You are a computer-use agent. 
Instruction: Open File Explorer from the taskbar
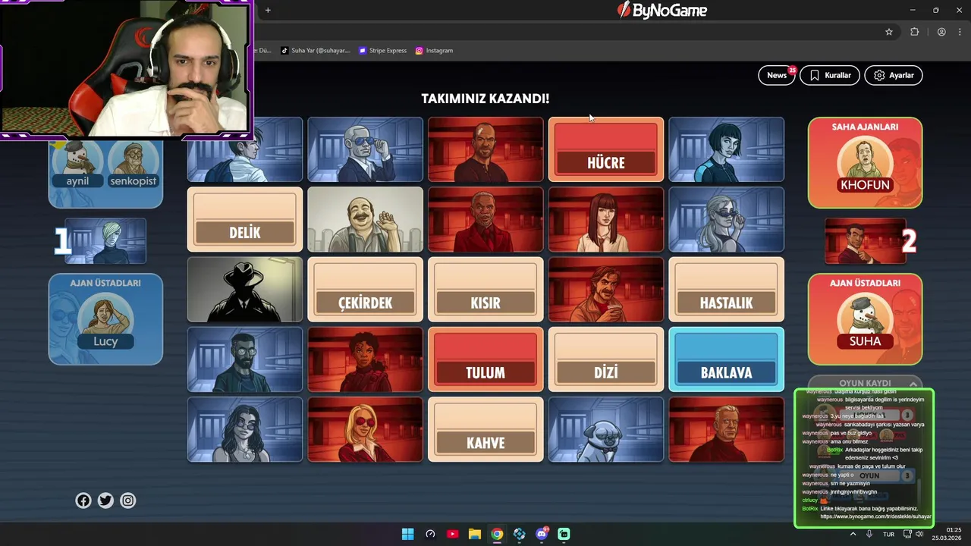point(475,534)
